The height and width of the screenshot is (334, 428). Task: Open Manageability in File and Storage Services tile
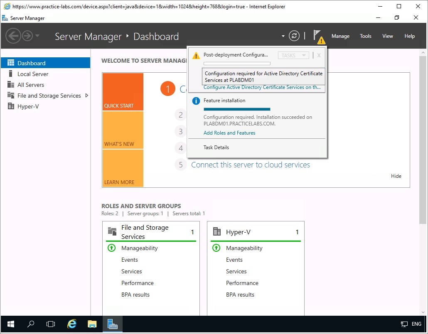pyautogui.click(x=140, y=248)
